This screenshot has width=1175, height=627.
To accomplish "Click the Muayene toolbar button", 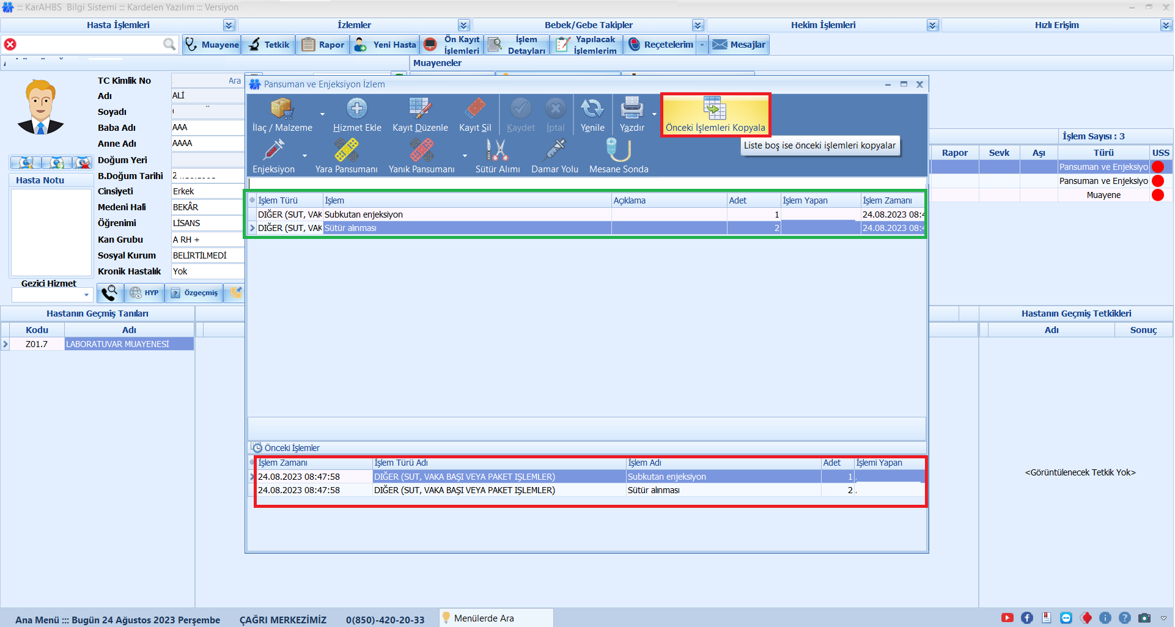I will point(212,45).
